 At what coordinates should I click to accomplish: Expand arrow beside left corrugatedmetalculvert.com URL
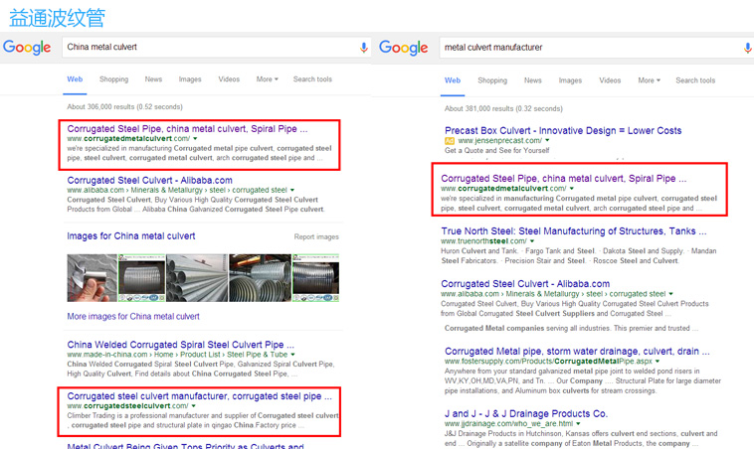click(195, 139)
